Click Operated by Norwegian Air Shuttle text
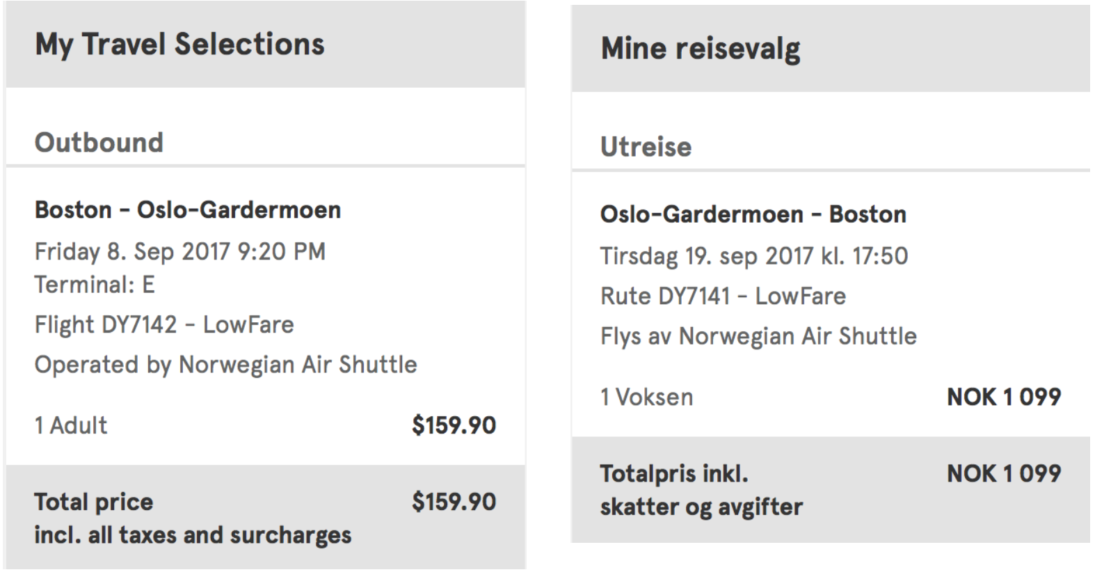Viewport: 1095px width, 579px height. (225, 365)
